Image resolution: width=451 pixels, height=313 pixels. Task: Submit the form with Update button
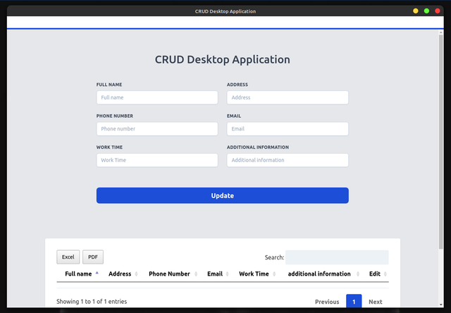[223, 196]
